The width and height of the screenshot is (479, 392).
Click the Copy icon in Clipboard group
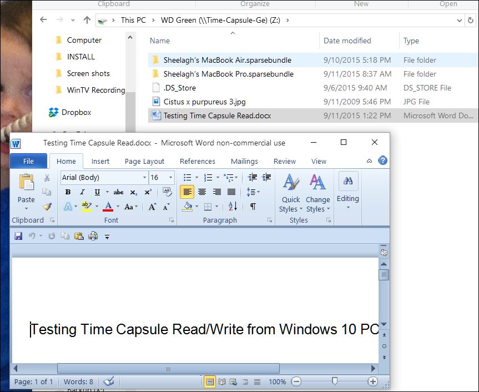tap(47, 192)
